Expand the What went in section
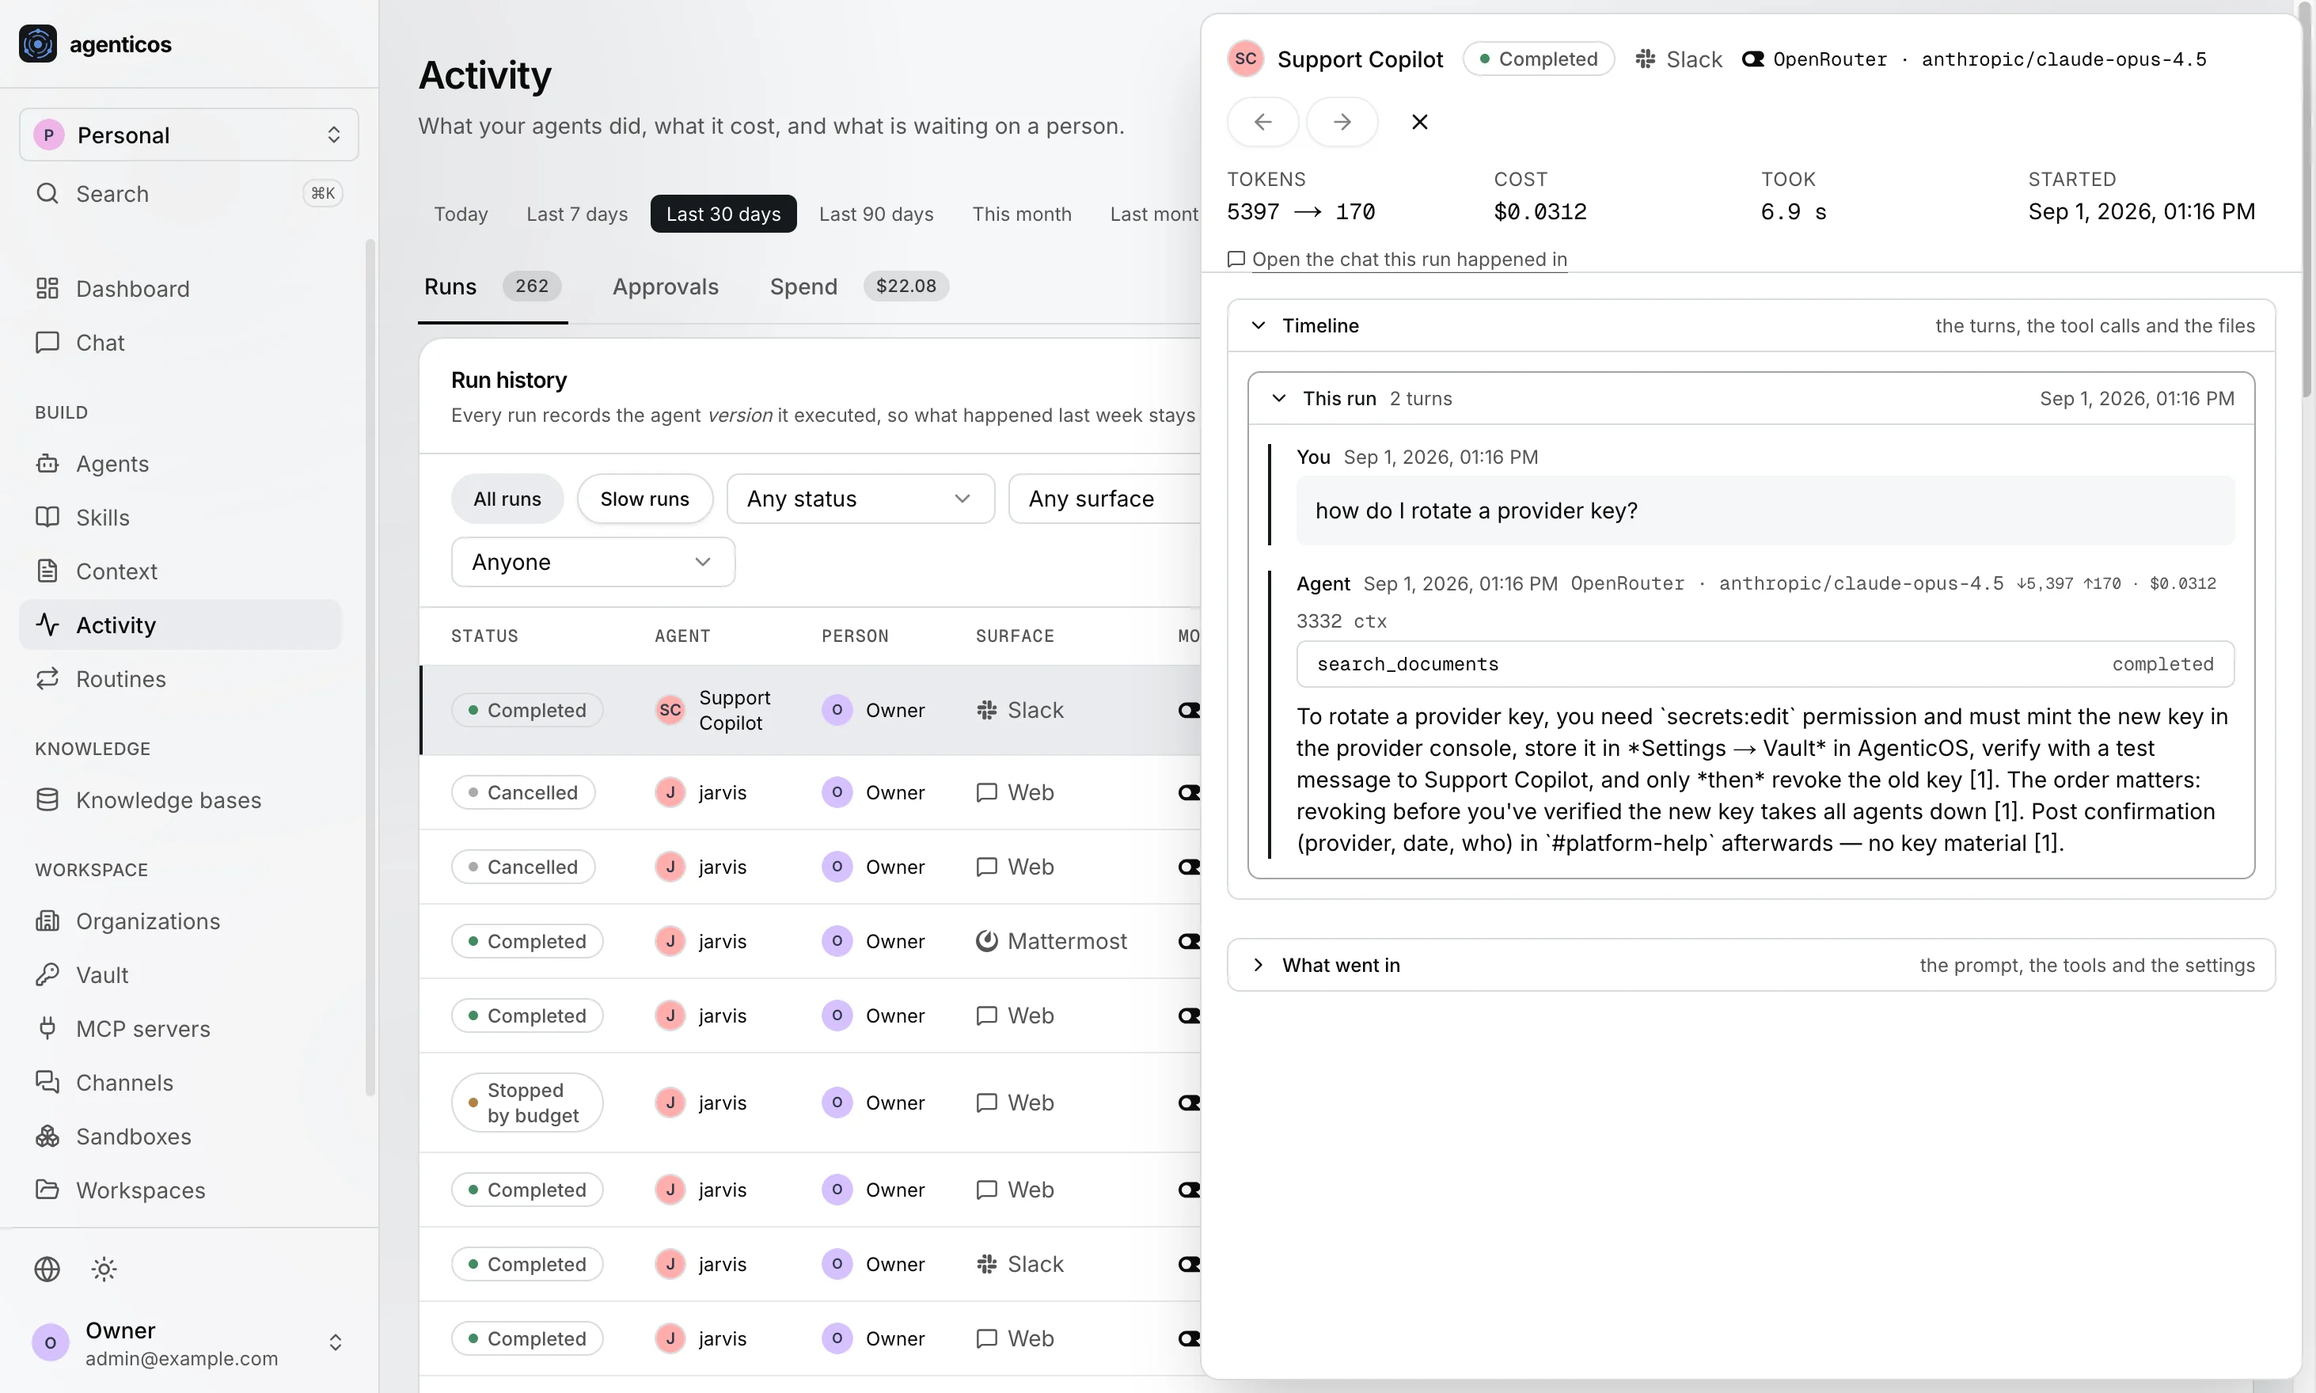 tap(1751, 965)
